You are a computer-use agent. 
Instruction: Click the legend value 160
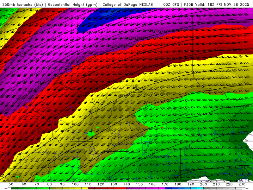[152, 184]
